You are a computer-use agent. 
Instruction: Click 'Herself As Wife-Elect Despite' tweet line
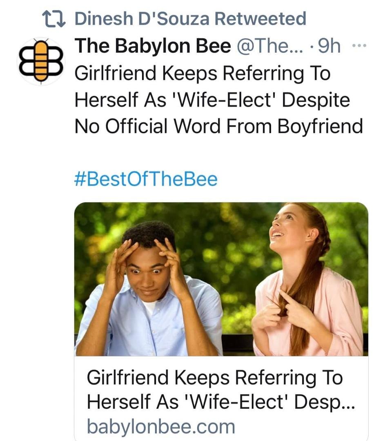pos(212,100)
